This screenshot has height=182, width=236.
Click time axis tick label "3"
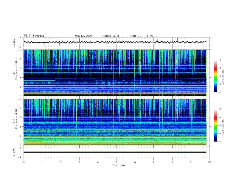coord(79,162)
